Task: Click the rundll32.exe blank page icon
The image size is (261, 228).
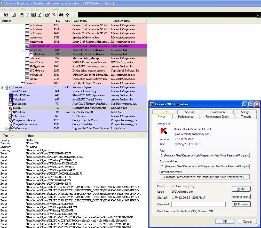Action: [11, 91]
